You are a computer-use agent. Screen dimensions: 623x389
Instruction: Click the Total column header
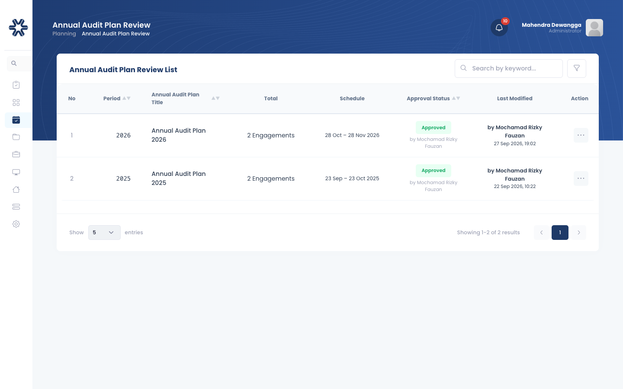271,99
